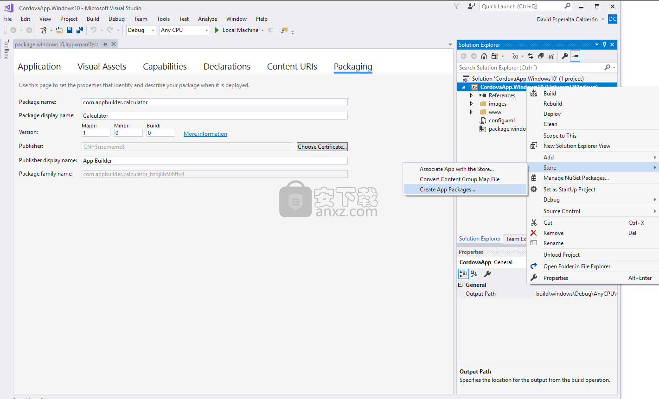Click the Major version number field
659x399 pixels.
tap(96, 133)
